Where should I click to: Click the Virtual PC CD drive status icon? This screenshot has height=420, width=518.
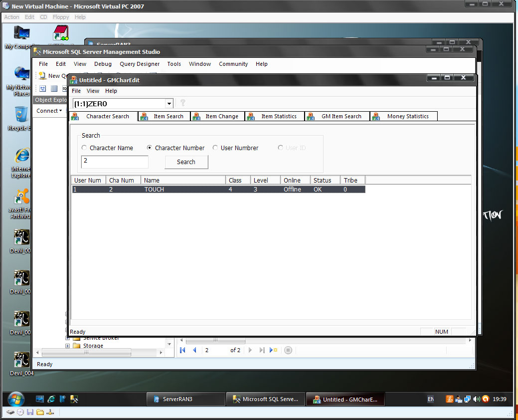[20, 412]
